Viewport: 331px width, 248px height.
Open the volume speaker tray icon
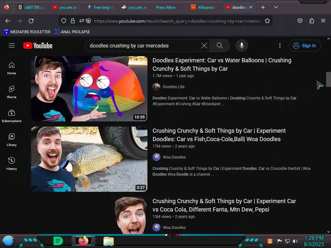click(x=295, y=241)
